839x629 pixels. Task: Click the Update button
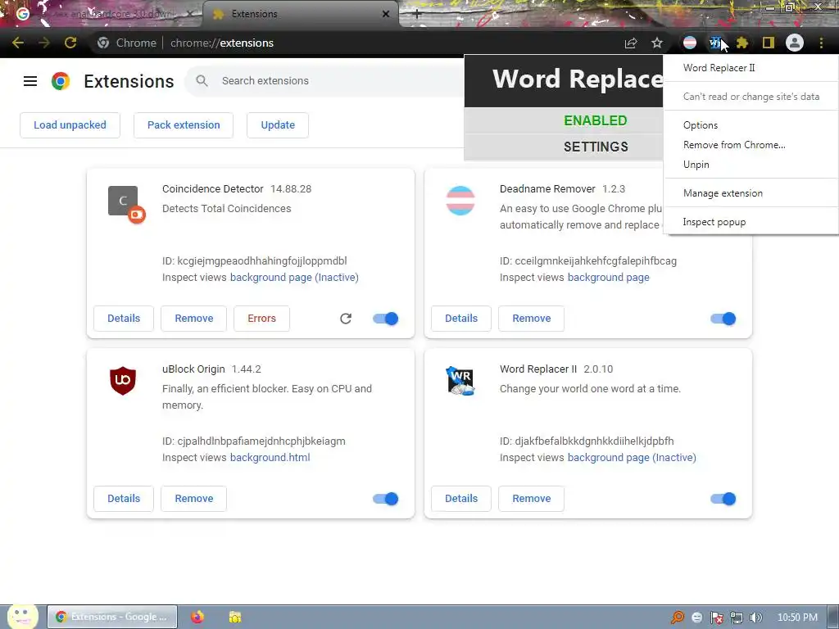[x=278, y=125]
